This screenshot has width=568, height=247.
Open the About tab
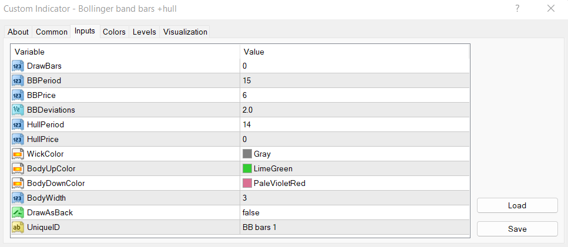(x=18, y=32)
